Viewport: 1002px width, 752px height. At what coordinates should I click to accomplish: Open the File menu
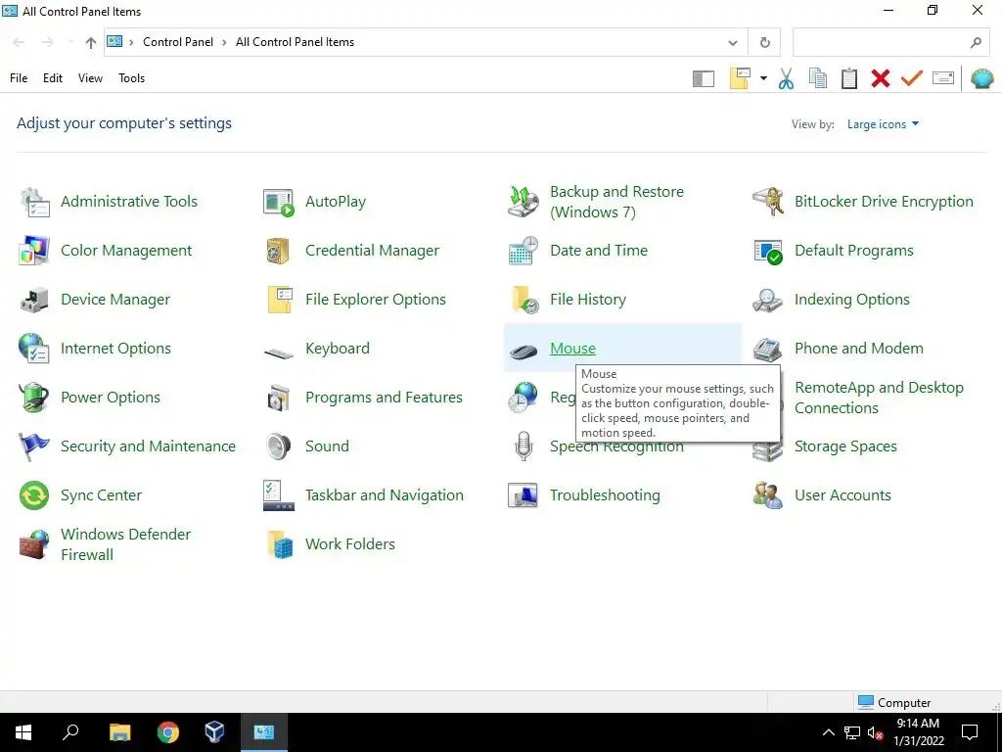(19, 78)
